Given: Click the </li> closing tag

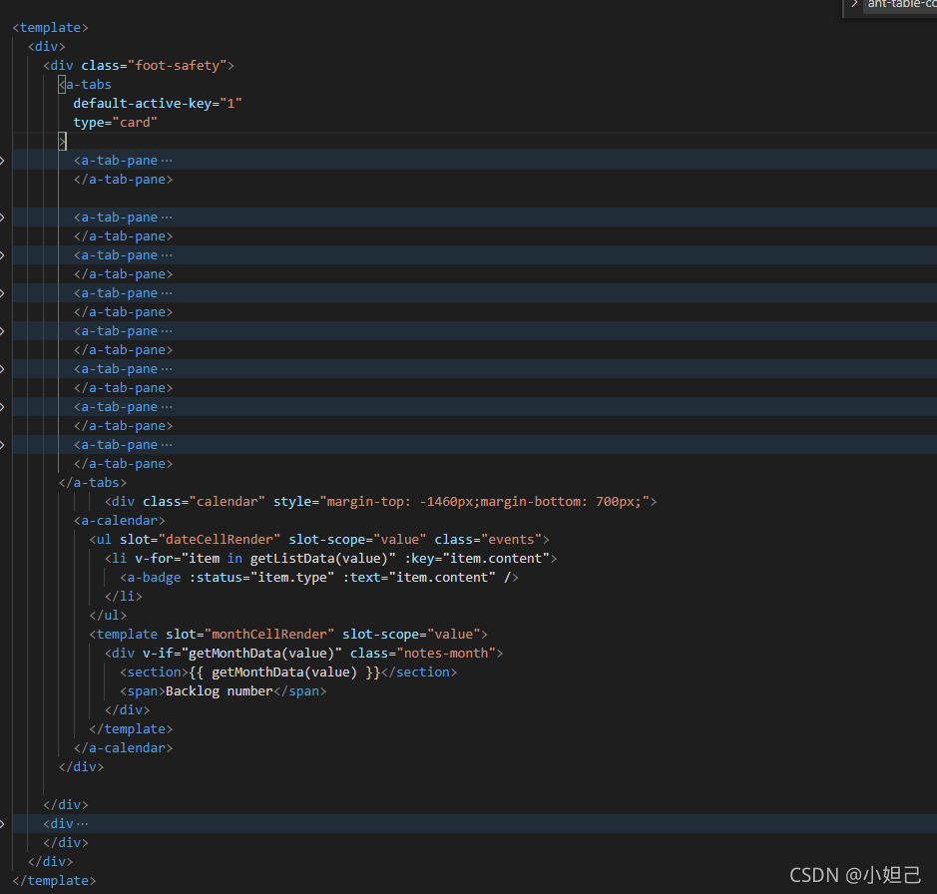Looking at the screenshot, I should [x=123, y=596].
